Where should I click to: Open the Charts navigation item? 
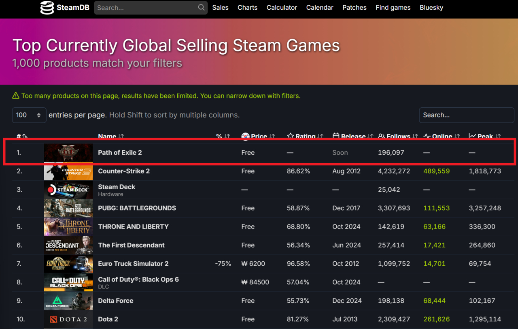click(247, 8)
